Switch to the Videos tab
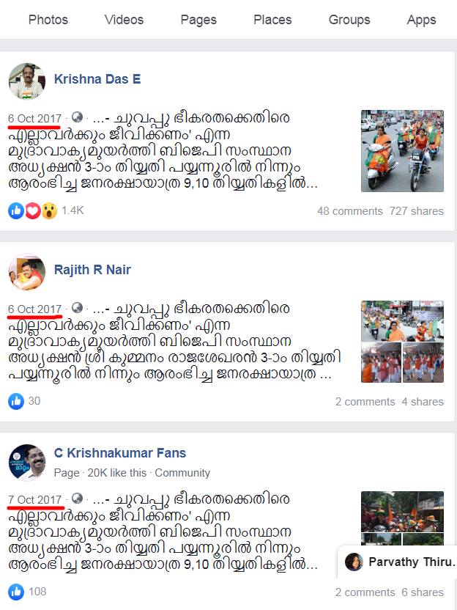Screen dimensions: 457x610 click(x=124, y=20)
